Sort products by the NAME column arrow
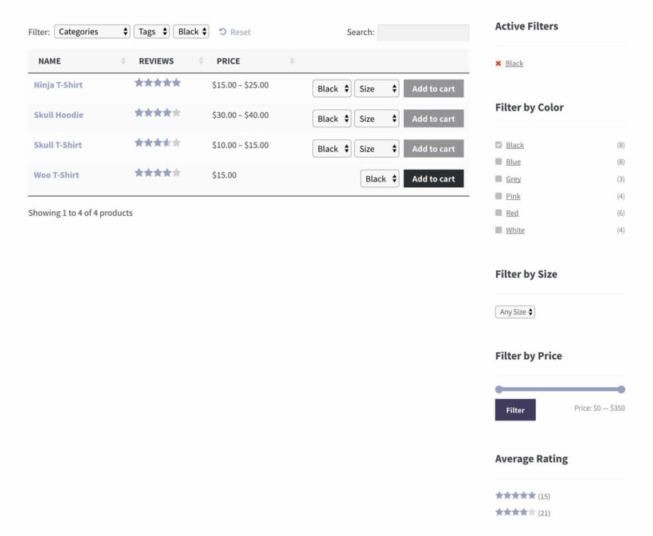The height and width of the screenshot is (536, 653). point(123,61)
